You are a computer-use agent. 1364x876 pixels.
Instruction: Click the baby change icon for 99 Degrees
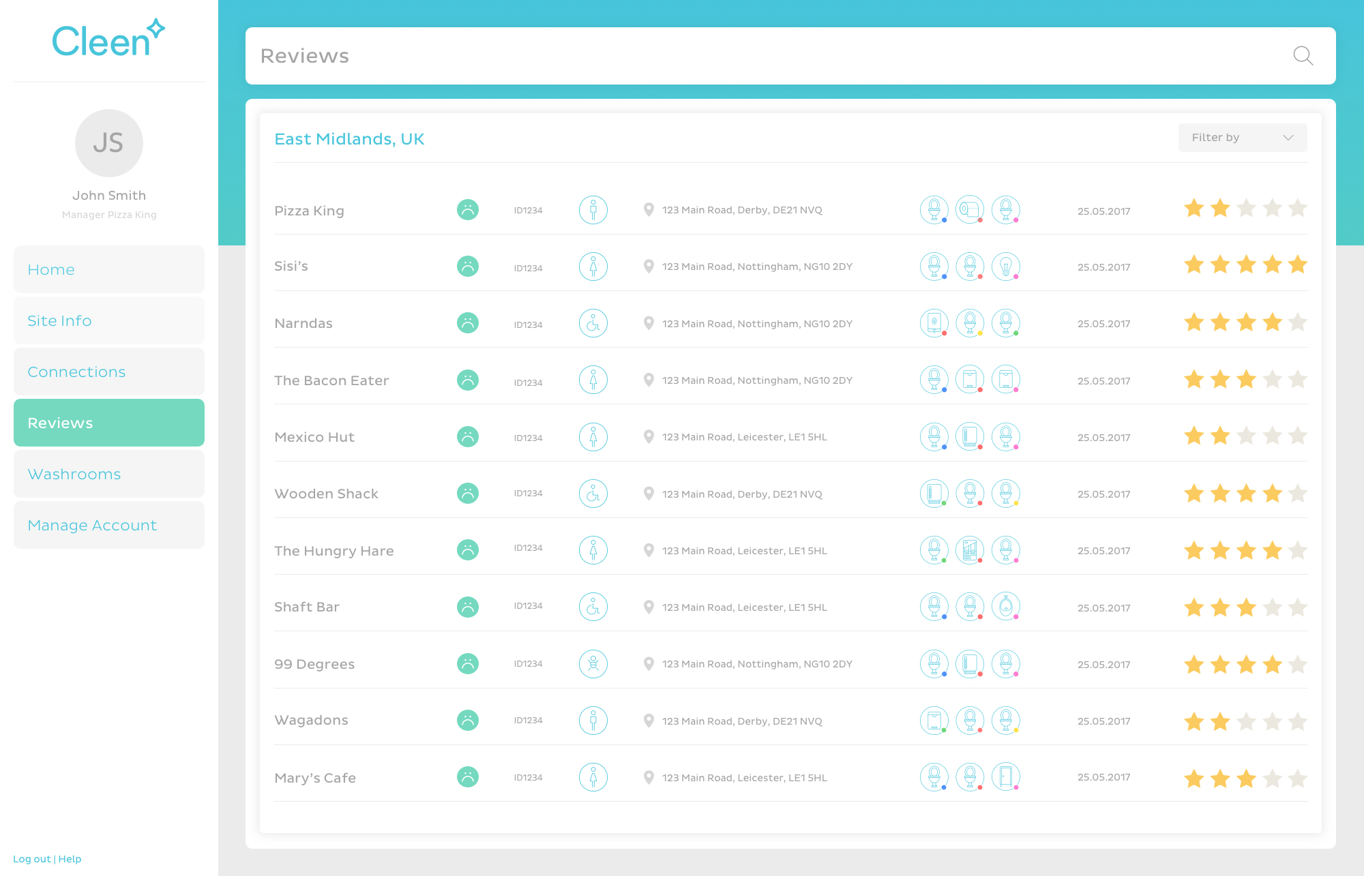point(593,664)
